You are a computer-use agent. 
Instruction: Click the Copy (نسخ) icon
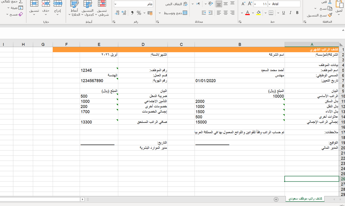330,8
